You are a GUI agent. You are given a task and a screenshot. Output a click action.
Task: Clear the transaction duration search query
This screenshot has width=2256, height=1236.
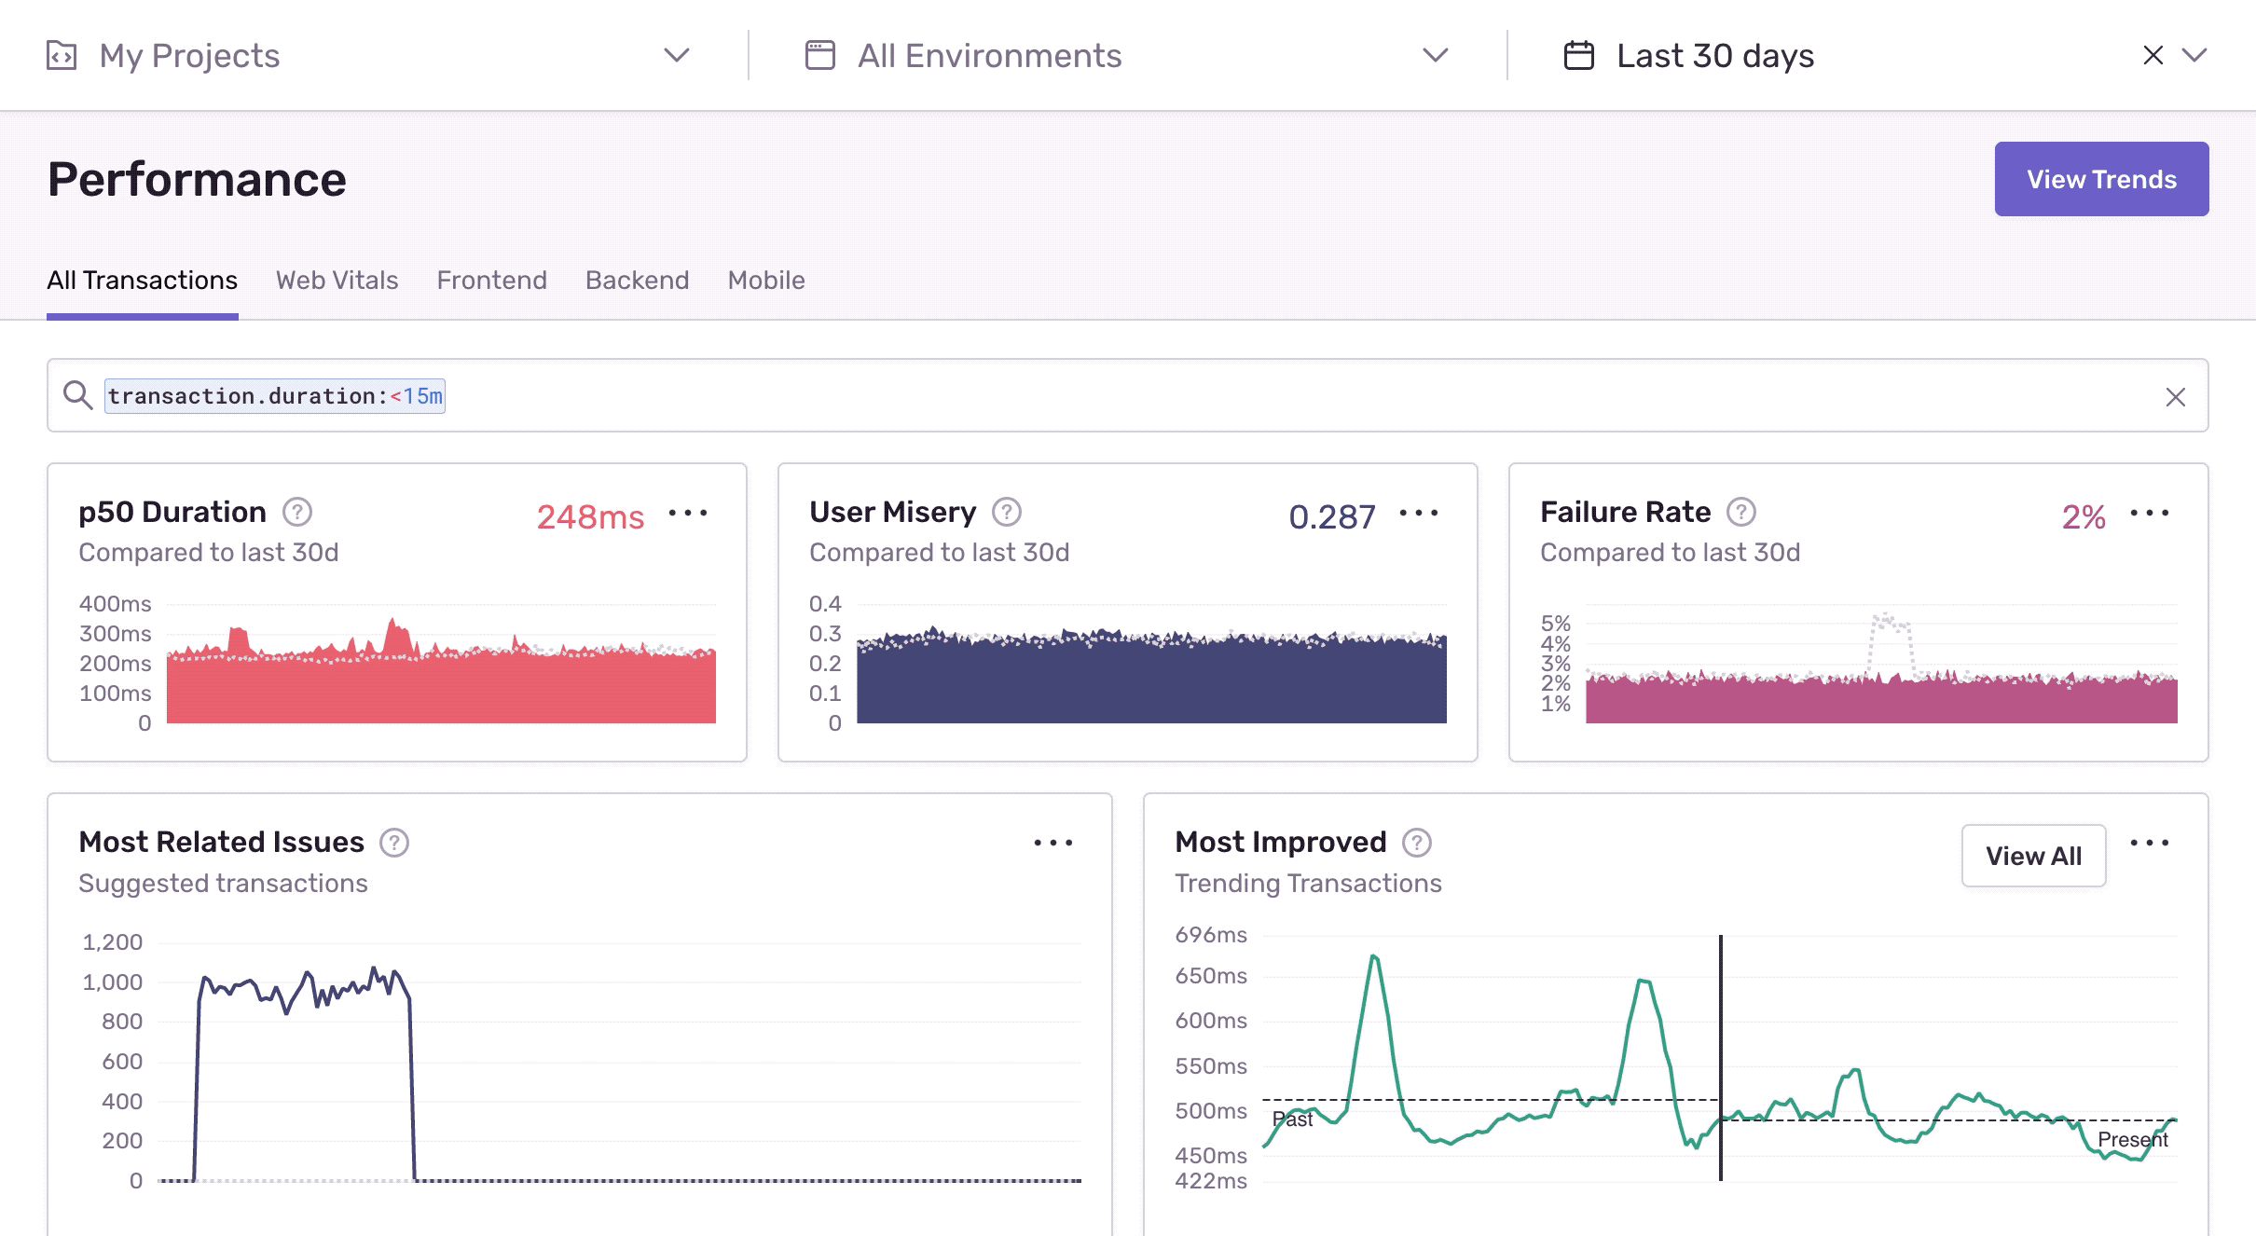(2178, 396)
